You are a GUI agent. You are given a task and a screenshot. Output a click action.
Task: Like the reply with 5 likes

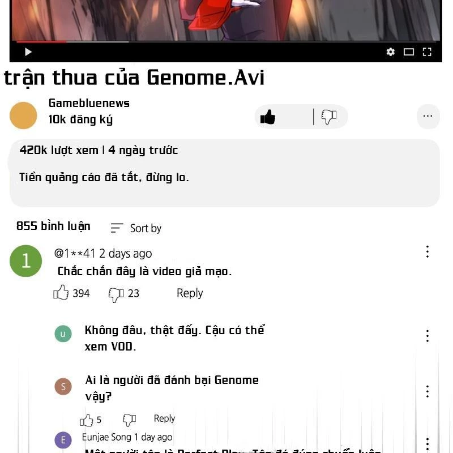point(87,420)
